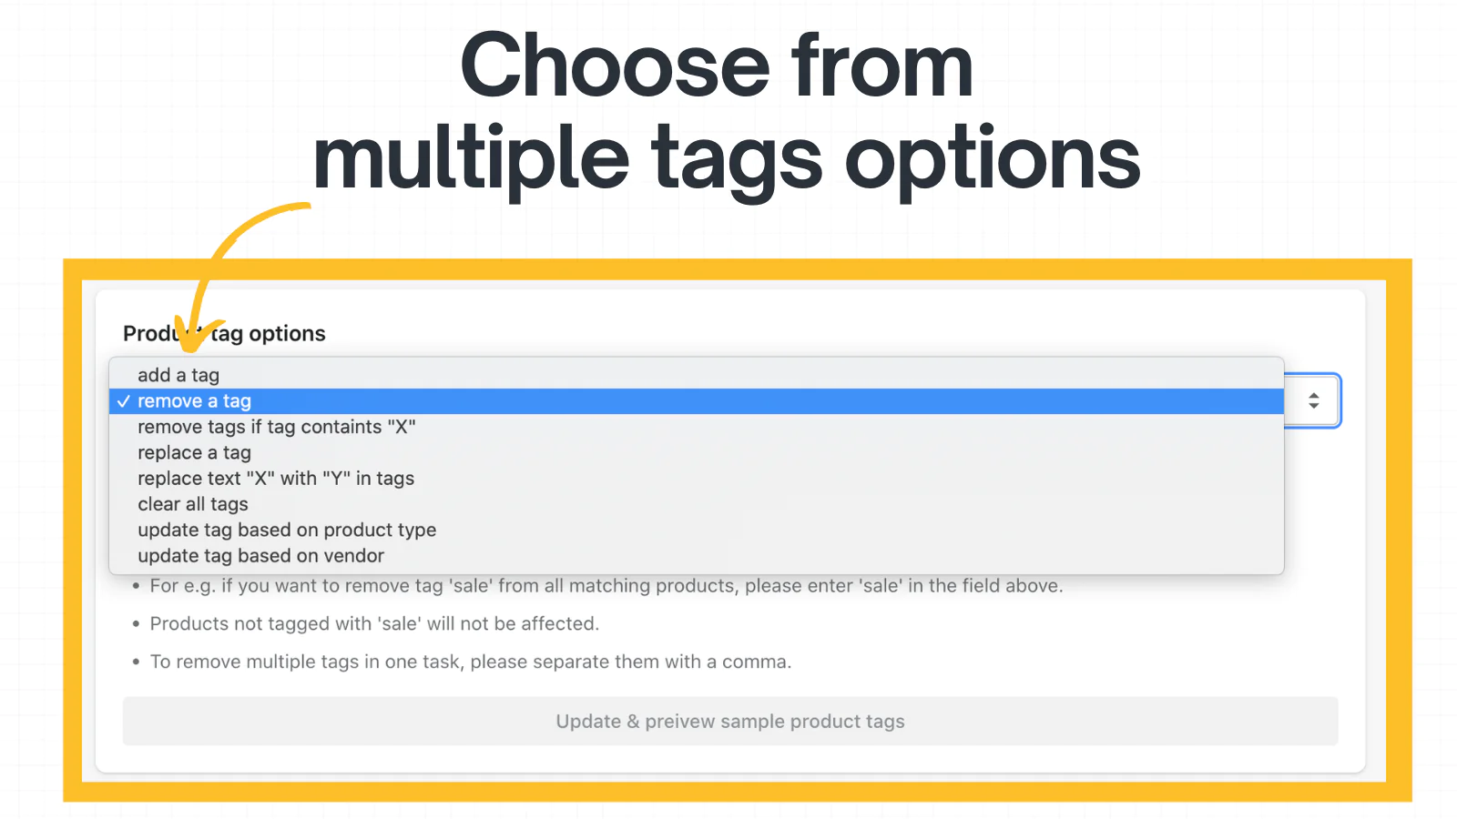
Task: Click the bullet before "To remove multiple tags"
Action: [x=136, y=662]
